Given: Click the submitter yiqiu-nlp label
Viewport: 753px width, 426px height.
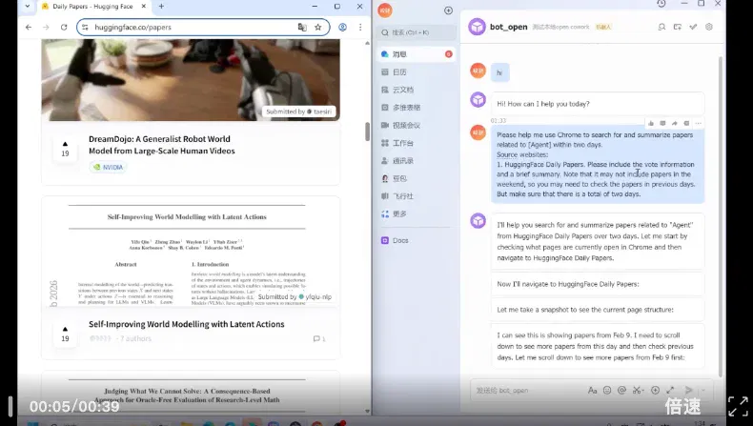Looking at the screenshot, I should pos(295,296).
